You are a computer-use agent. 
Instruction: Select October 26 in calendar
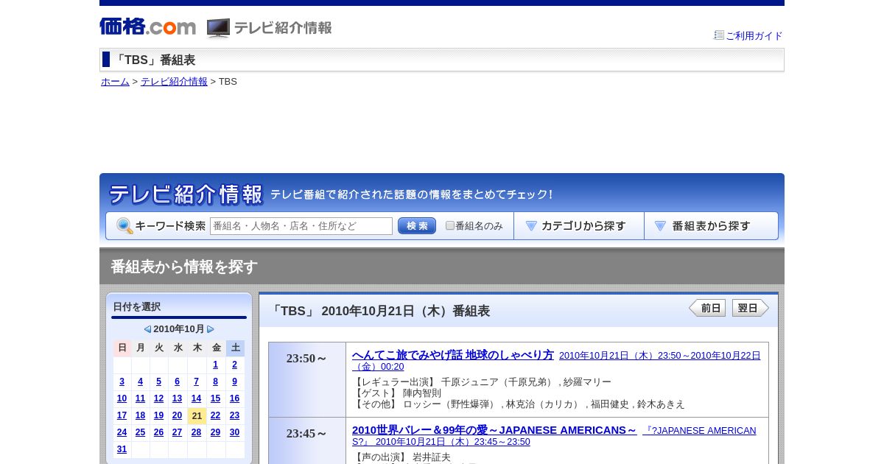(x=158, y=432)
